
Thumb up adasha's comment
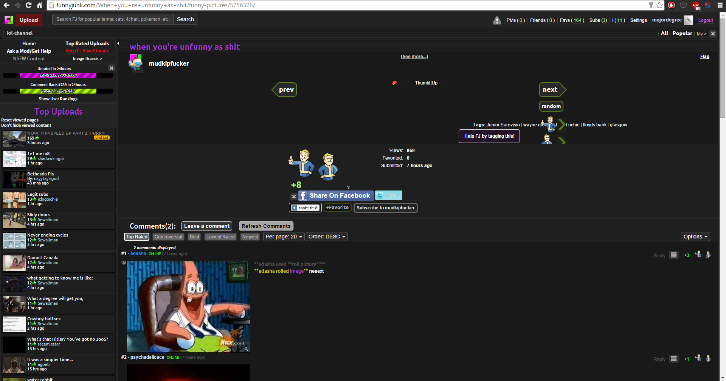[x=698, y=255]
